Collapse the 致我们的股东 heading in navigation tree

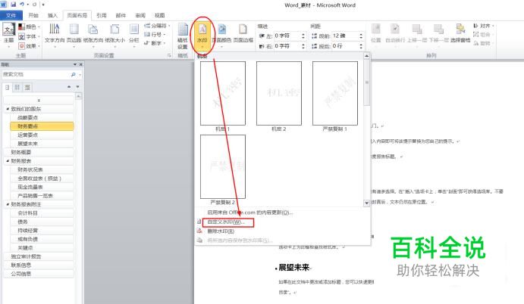(x=8, y=109)
